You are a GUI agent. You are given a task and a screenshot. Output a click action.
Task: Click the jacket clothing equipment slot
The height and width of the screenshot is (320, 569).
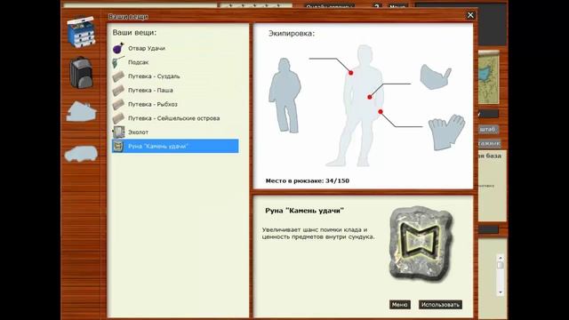[284, 95]
